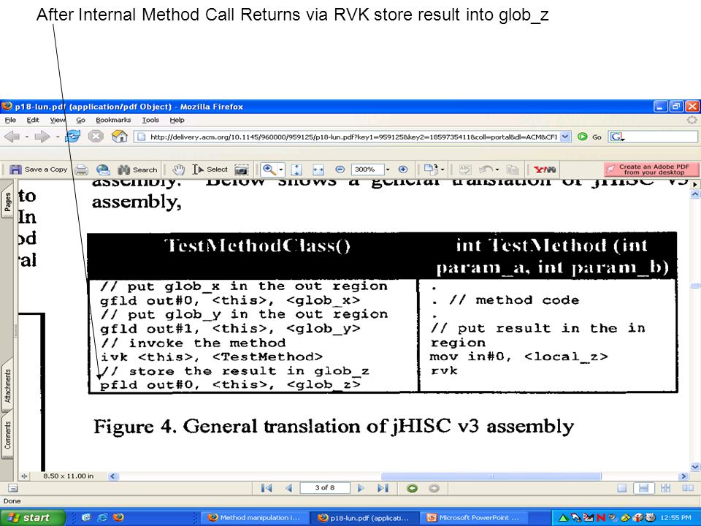Click the Fit Width icon
The image size is (701, 526).
[318, 169]
